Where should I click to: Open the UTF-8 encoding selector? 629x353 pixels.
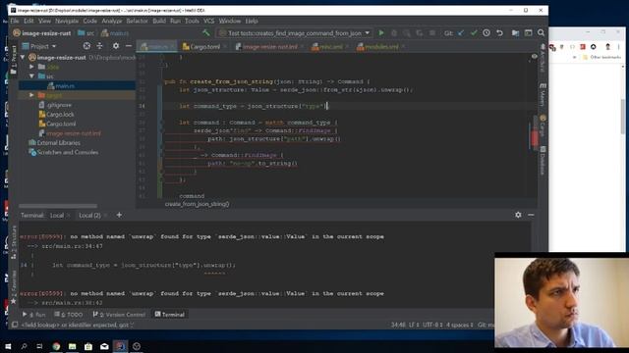coord(432,325)
